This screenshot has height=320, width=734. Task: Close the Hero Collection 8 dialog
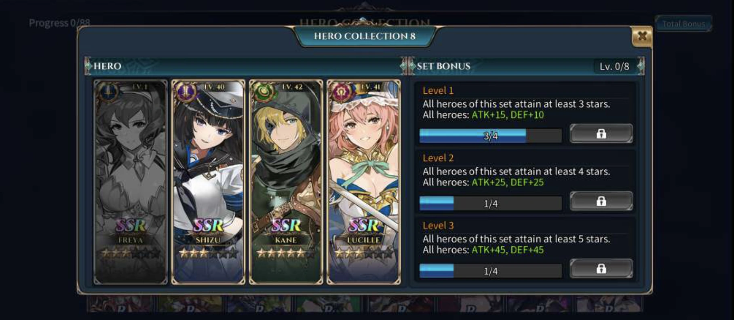642,36
